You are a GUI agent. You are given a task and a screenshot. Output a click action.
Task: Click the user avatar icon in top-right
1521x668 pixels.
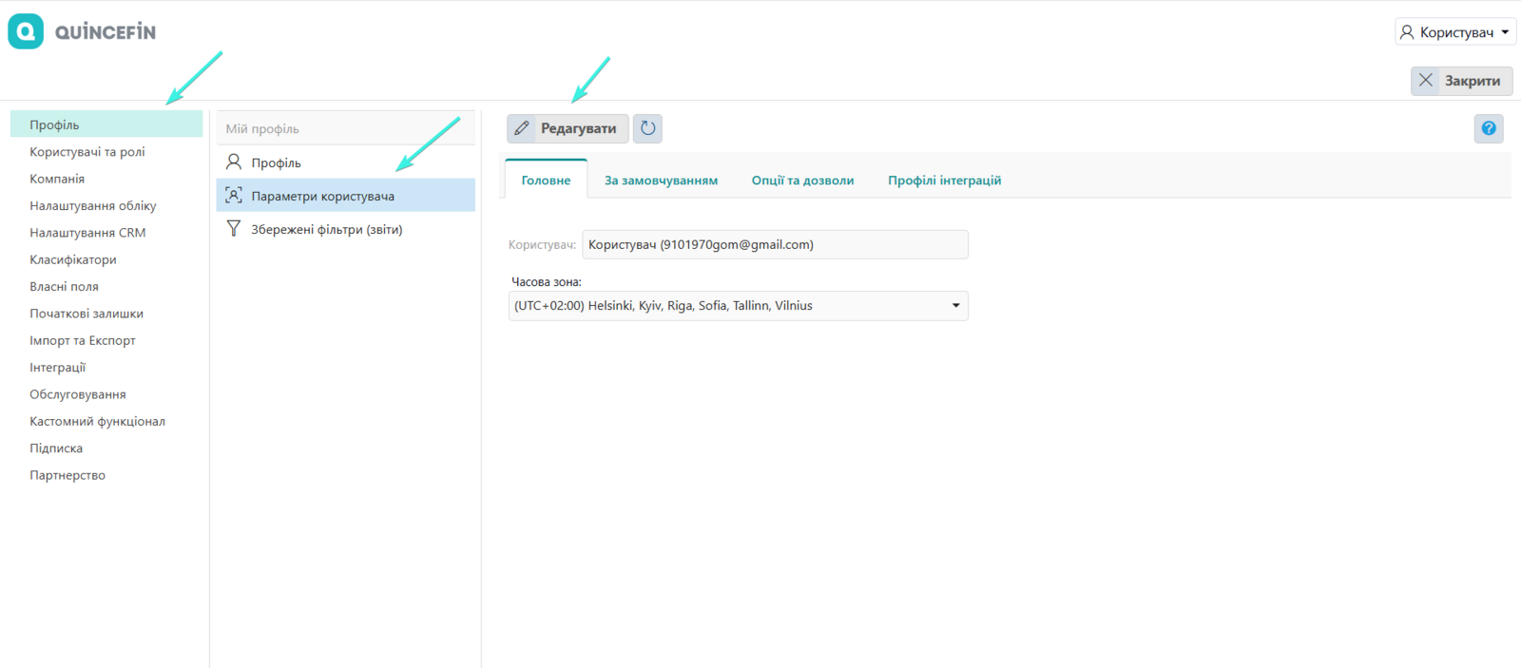[x=1407, y=32]
